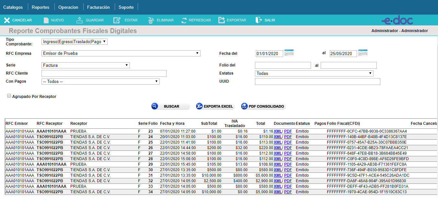Open the Catalogos menu
This screenshot has height=213, width=438.
click(13, 7)
